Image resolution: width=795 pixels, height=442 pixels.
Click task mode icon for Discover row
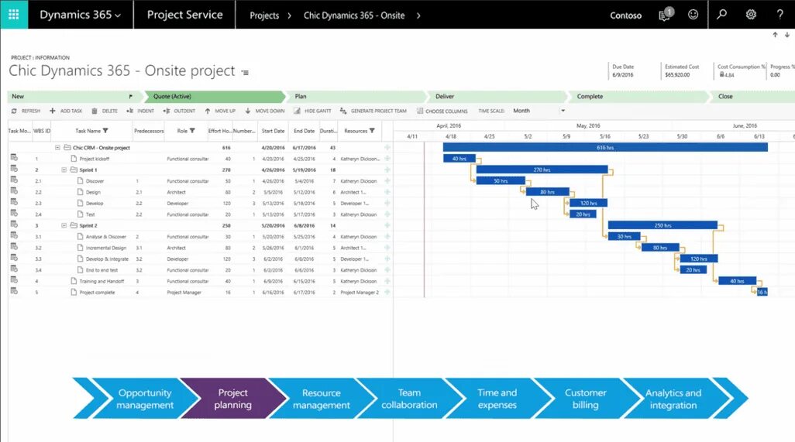[x=14, y=180]
